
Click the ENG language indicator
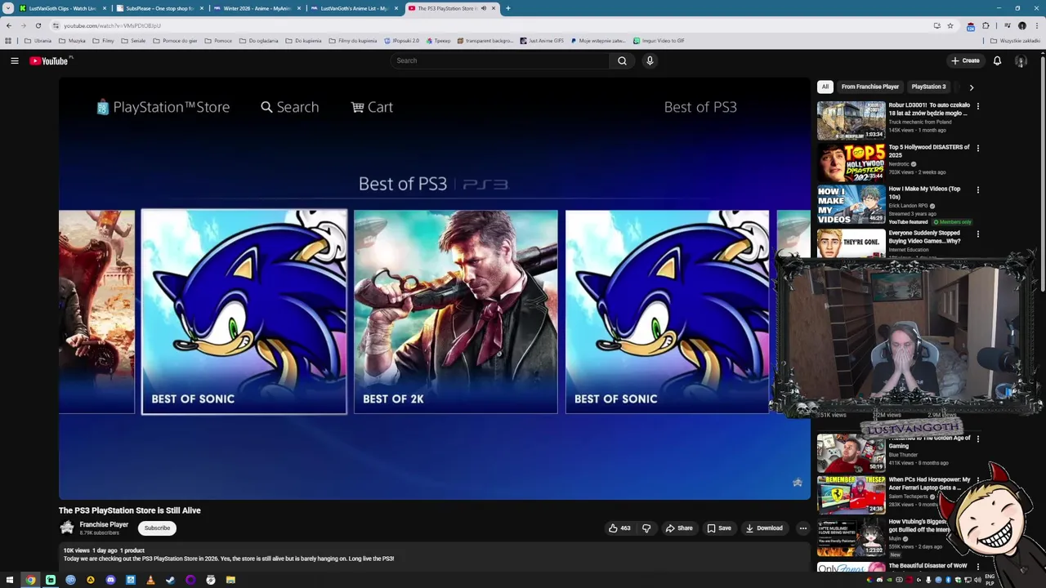pos(990,577)
